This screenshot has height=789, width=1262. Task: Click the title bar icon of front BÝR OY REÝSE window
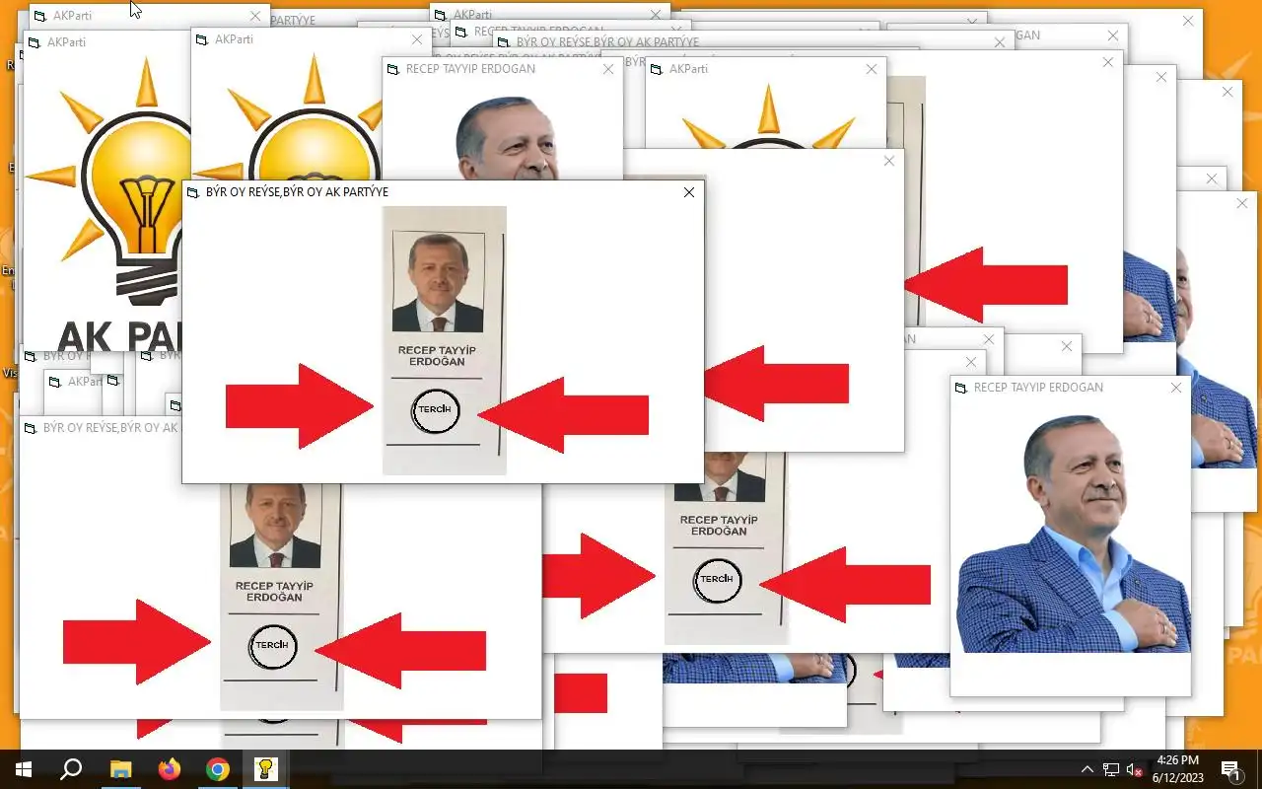192,192
